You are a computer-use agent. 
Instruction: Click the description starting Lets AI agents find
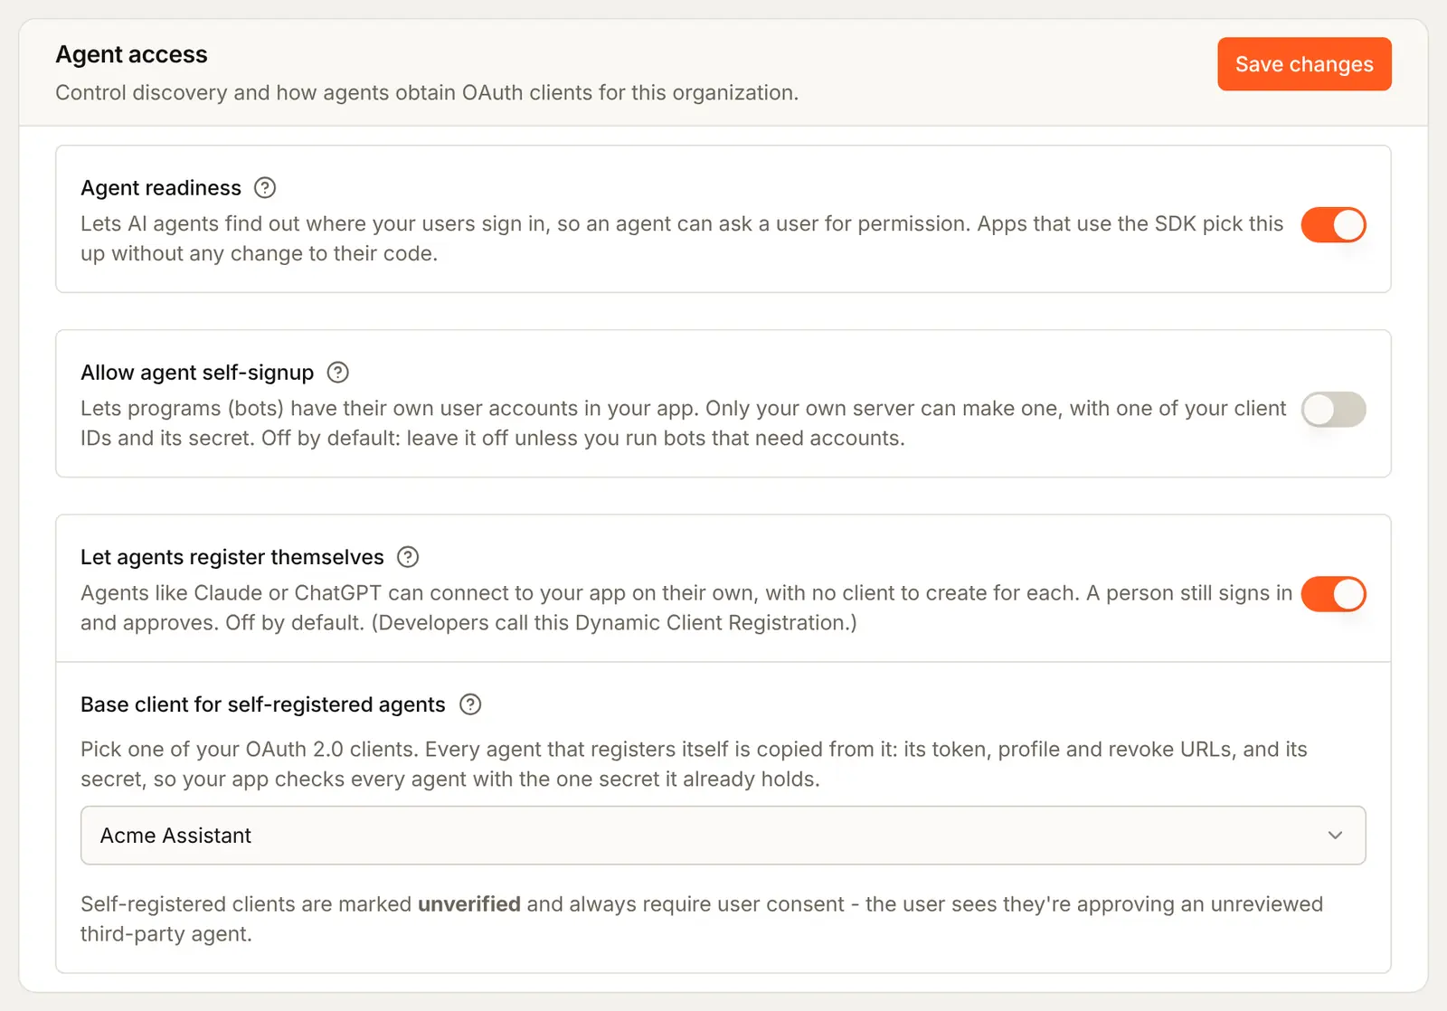pos(682,239)
